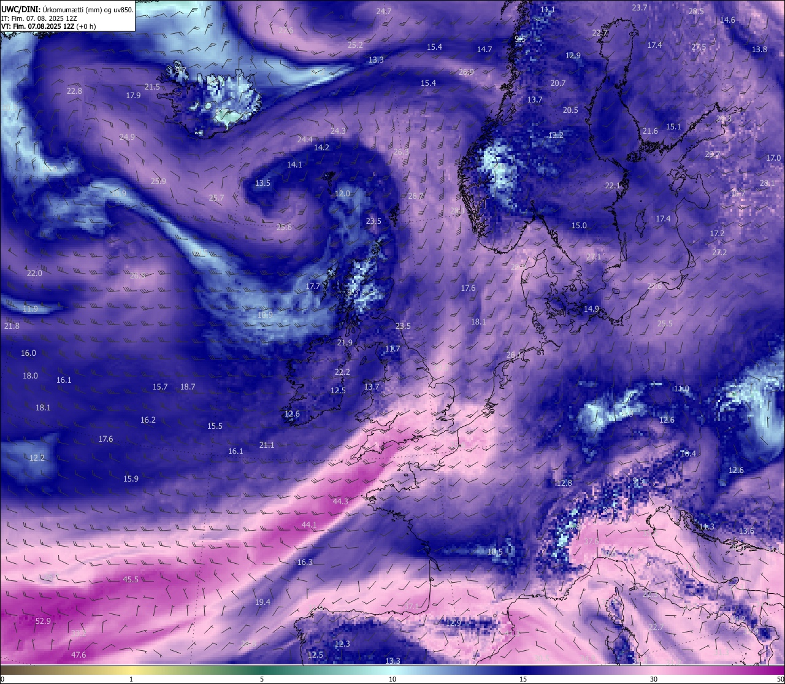Select the map value 18.0
Viewport: 785px width, 684px height.
coord(30,375)
